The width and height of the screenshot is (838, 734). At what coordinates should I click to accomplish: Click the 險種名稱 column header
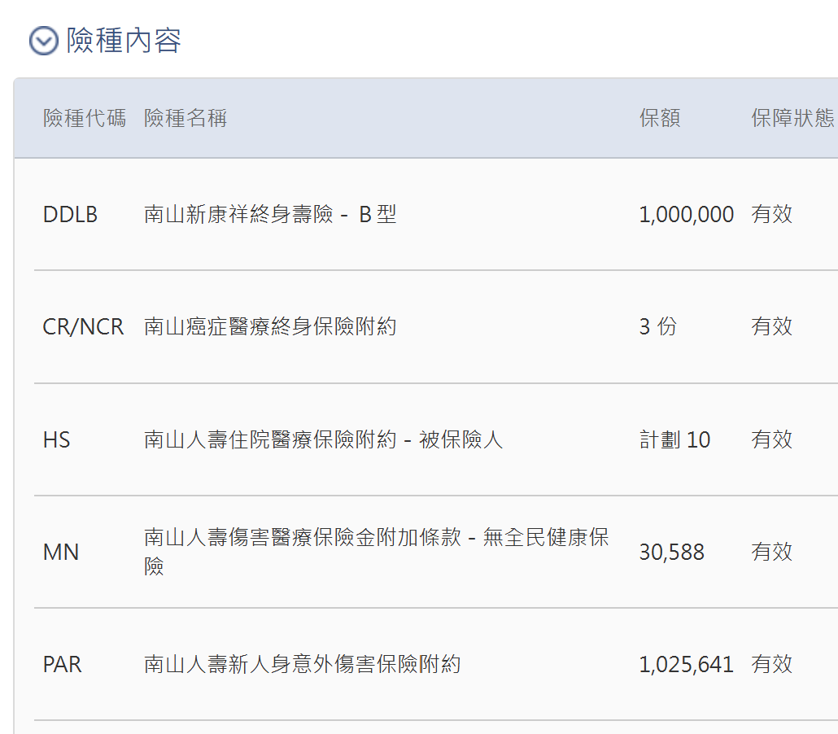(185, 119)
